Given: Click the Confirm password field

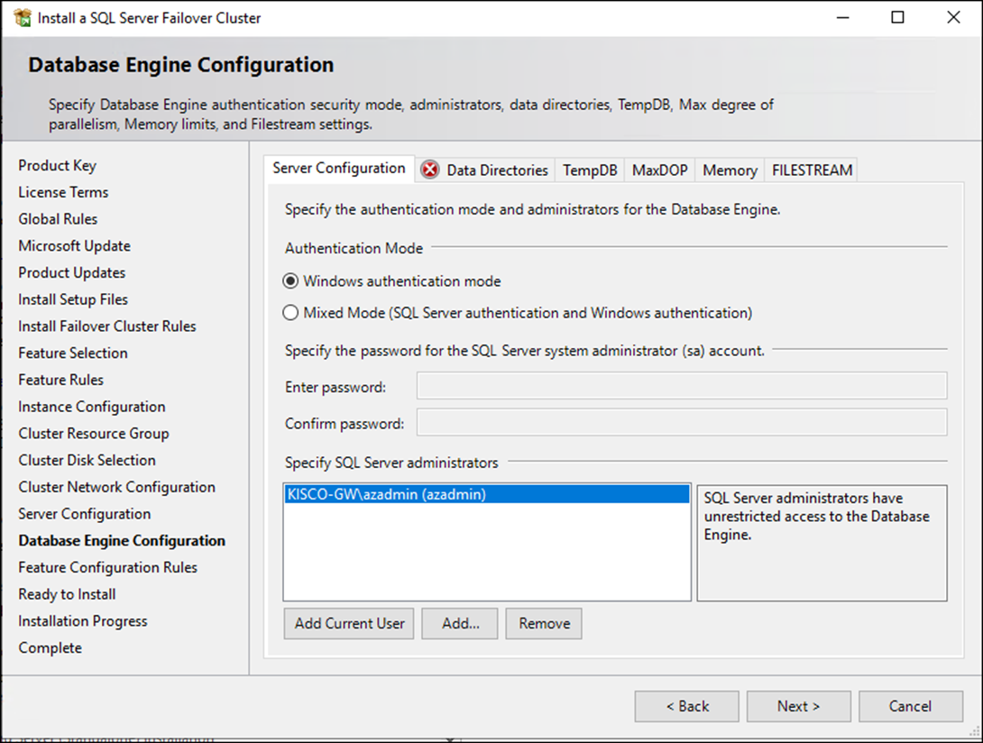Looking at the screenshot, I should [682, 423].
